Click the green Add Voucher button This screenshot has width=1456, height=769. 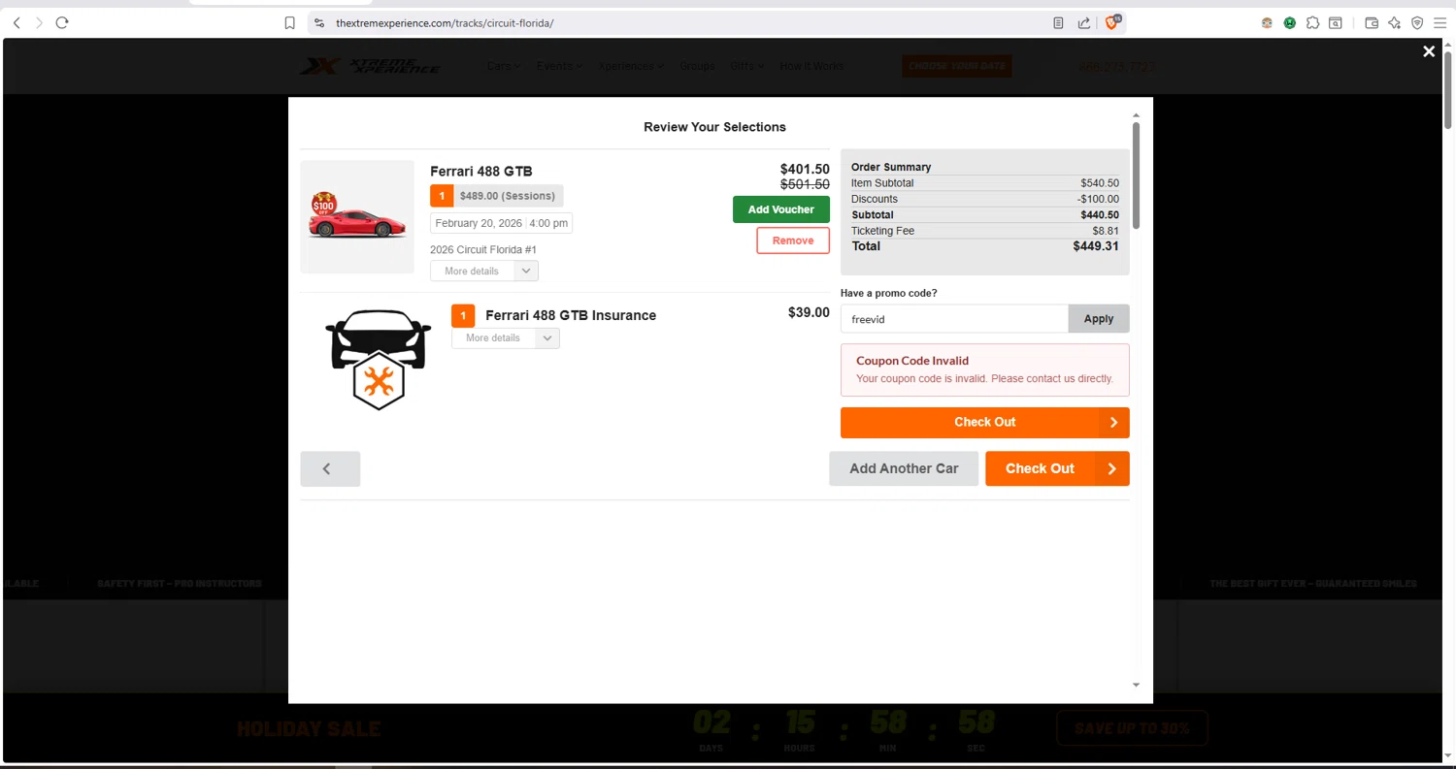(x=781, y=209)
